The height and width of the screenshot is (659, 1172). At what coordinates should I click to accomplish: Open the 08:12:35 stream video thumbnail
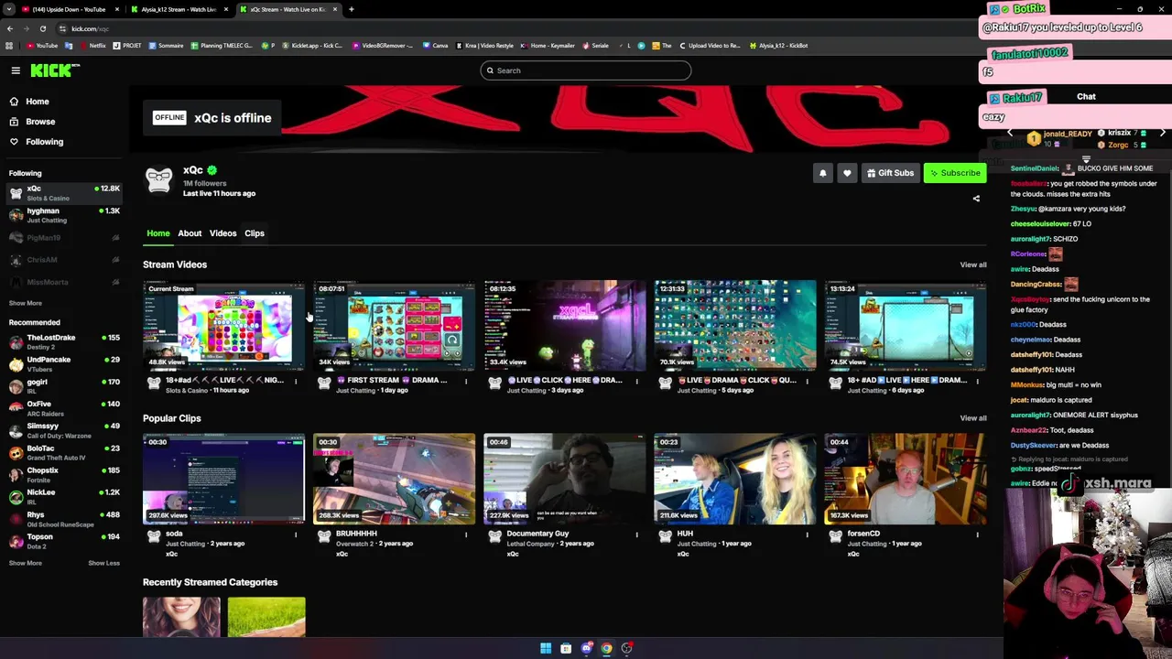(564, 325)
